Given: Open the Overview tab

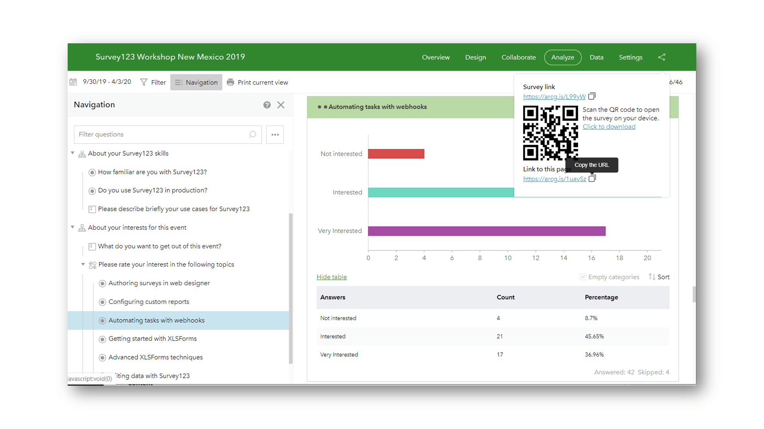Looking at the screenshot, I should pyautogui.click(x=436, y=57).
